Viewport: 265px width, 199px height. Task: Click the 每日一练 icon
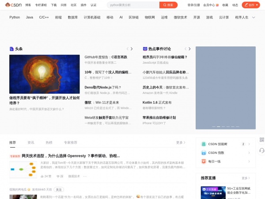[x=204, y=161]
